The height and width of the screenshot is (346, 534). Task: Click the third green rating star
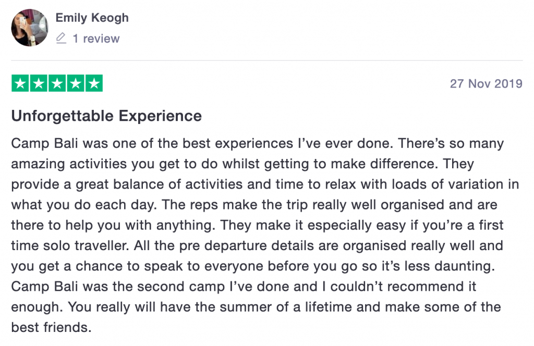tap(57, 83)
